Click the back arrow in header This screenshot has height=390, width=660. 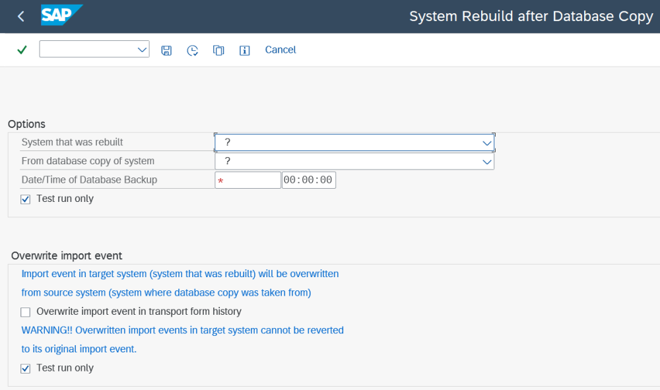pos(21,16)
